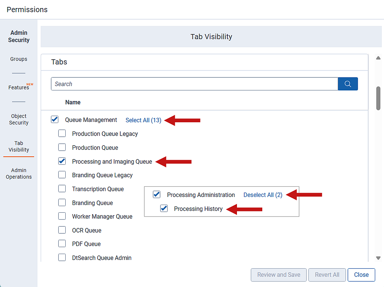Disable Processing and Imaging Queue visibility
Viewport: 384px width, 287px height.
62,161
